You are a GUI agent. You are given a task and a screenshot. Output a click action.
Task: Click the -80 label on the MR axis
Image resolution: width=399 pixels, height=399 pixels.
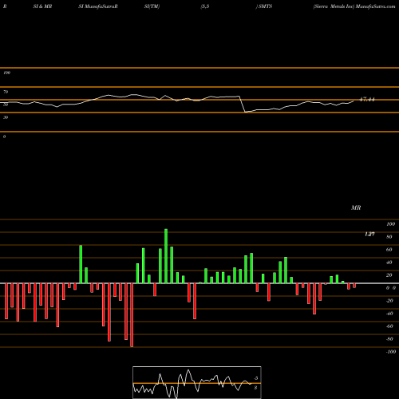coord(389,339)
